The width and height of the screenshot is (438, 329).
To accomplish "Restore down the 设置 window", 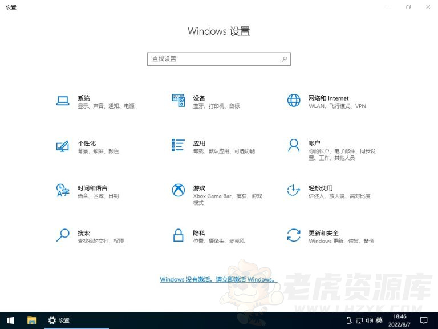I will (x=408, y=7).
